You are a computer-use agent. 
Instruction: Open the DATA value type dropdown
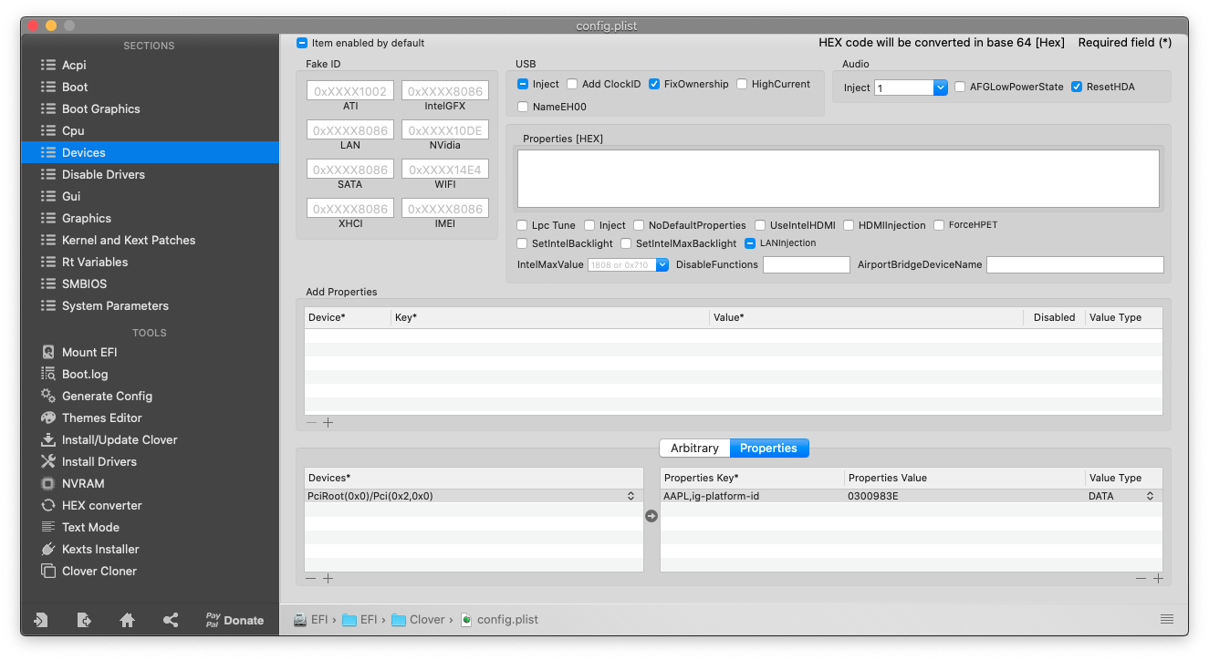tap(1150, 496)
